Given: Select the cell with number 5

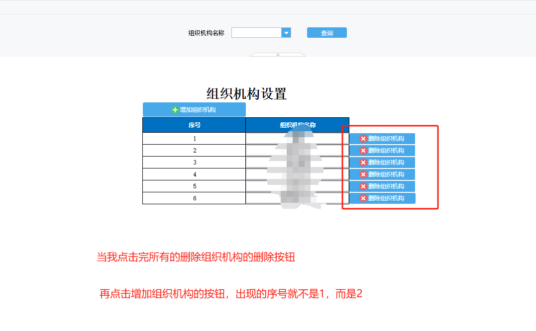Looking at the screenshot, I should point(194,186).
